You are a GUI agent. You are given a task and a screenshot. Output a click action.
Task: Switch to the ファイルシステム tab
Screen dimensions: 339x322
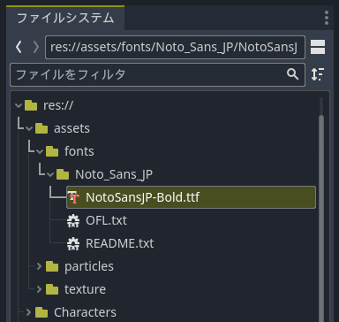click(x=65, y=18)
